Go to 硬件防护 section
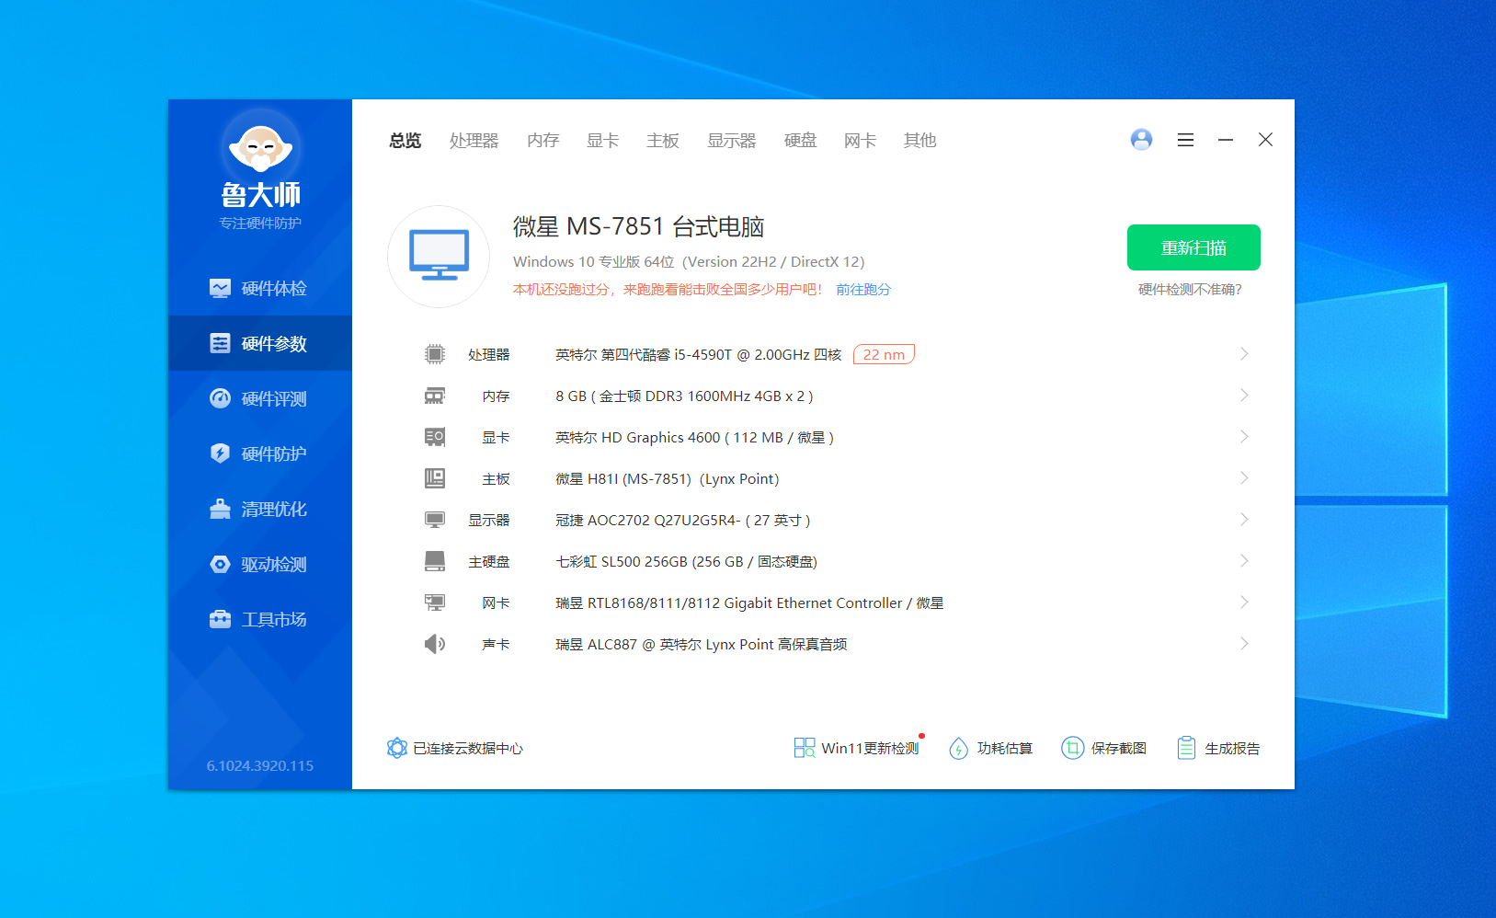 pos(260,453)
